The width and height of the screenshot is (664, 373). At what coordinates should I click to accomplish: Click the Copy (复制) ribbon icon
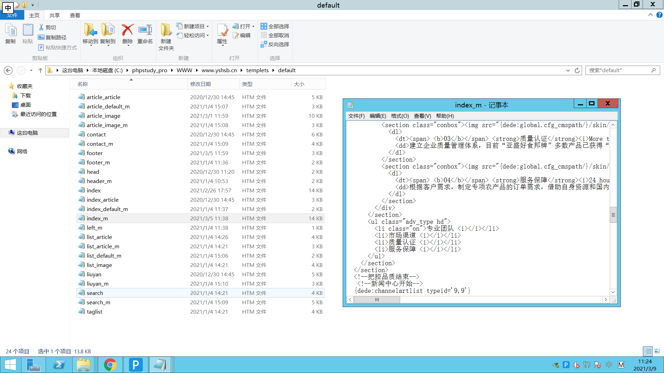[x=10, y=34]
